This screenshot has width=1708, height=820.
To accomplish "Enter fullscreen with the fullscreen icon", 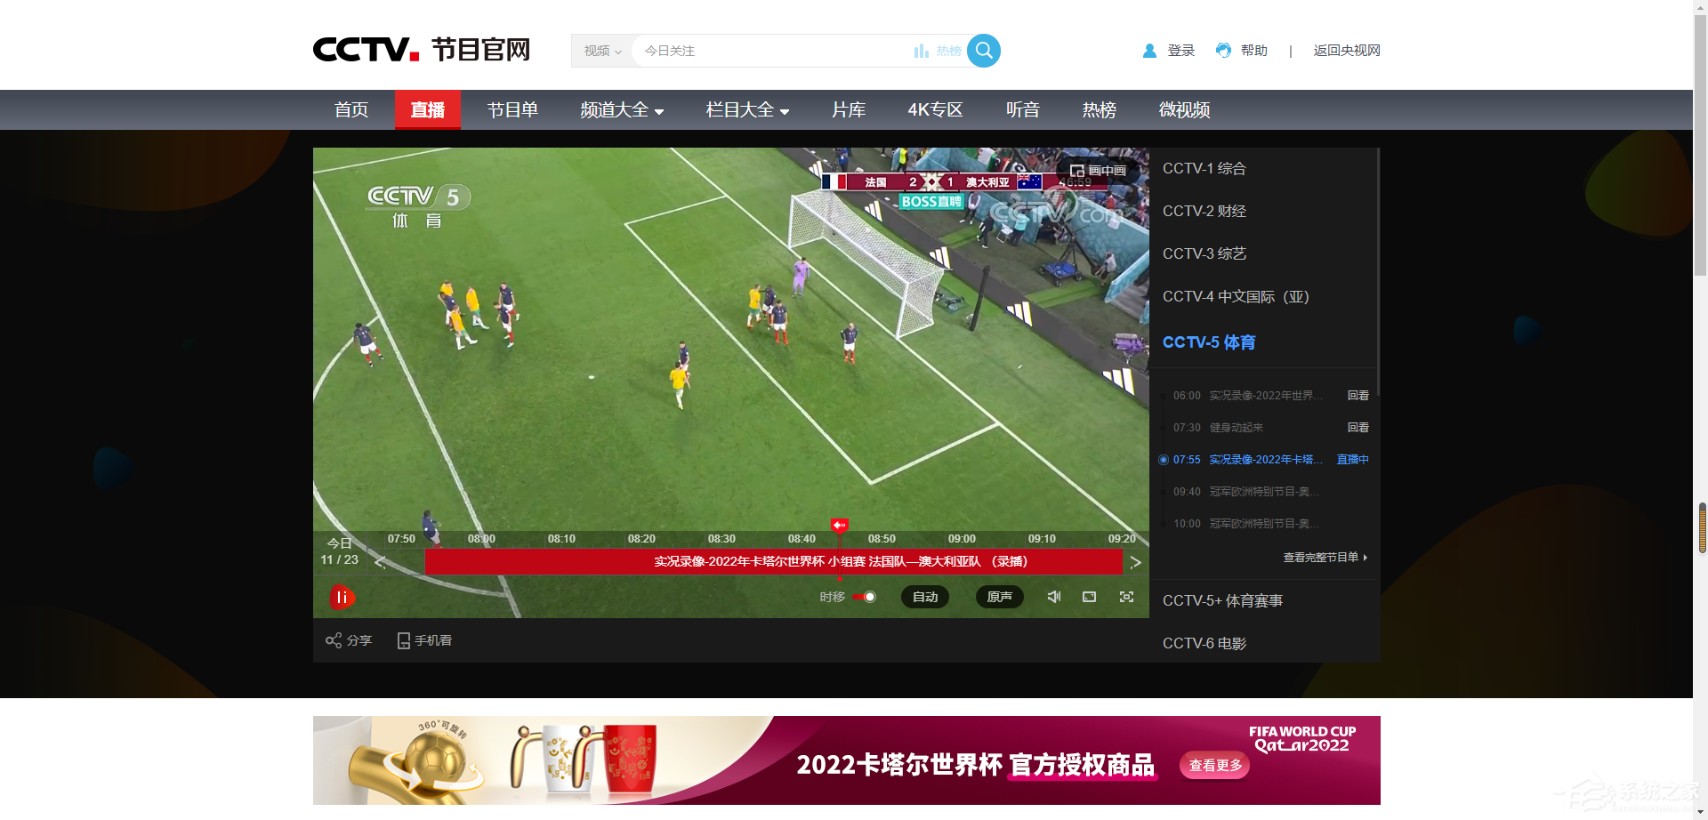I will [x=1126, y=597].
